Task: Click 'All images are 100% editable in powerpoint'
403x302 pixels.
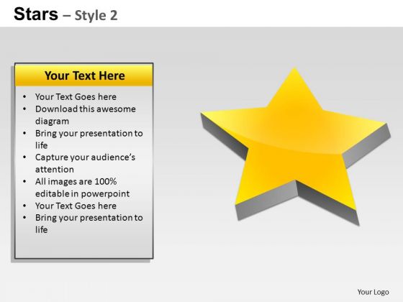Action: (x=82, y=188)
